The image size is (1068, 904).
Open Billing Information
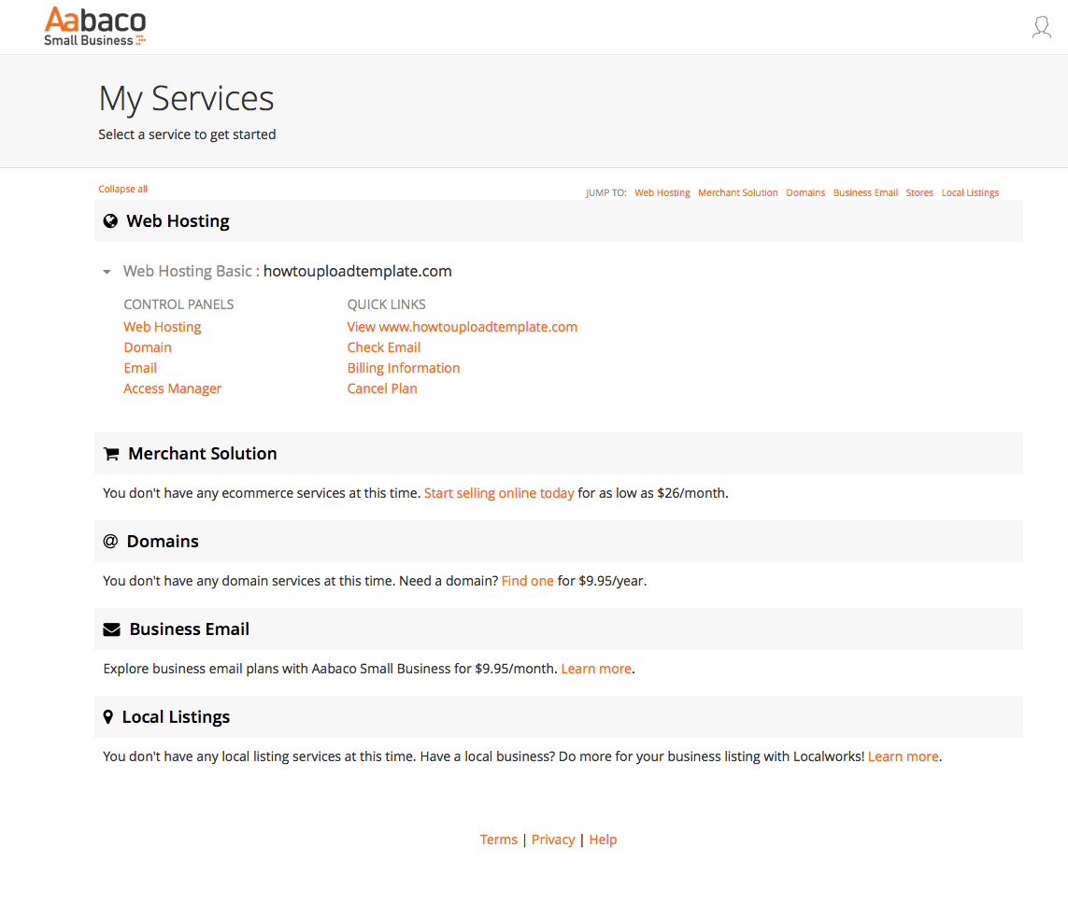click(404, 368)
